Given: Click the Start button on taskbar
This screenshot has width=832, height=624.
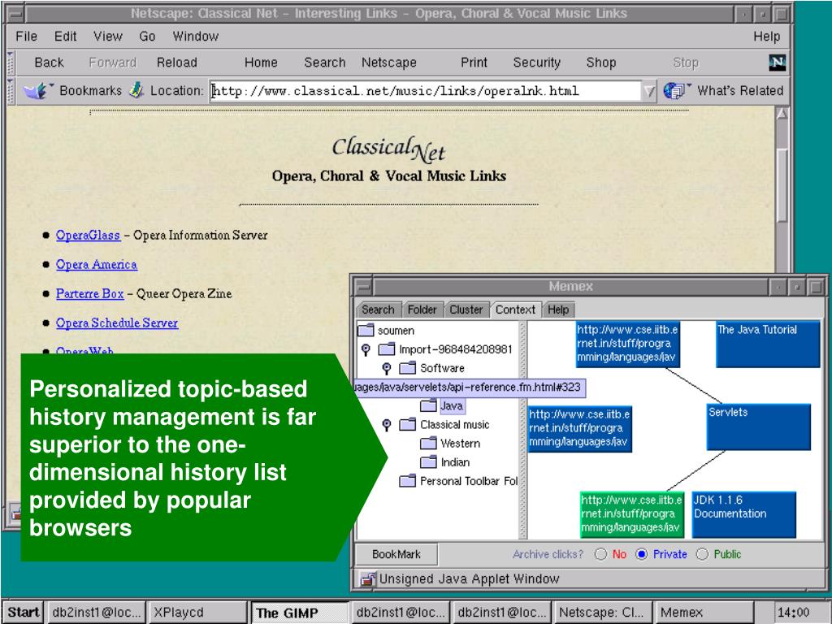Looking at the screenshot, I should coord(24,613).
